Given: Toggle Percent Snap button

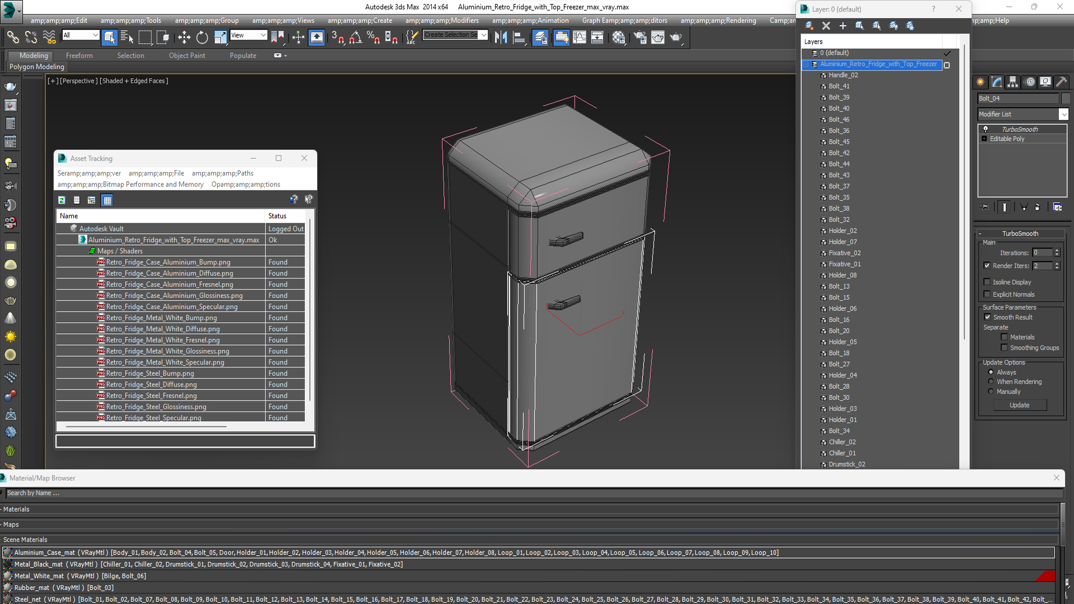Looking at the screenshot, I should (x=373, y=37).
